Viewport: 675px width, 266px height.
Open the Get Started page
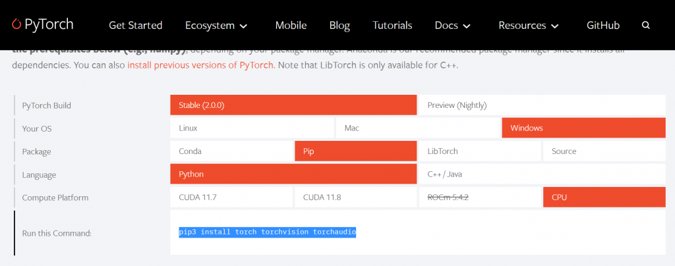click(x=136, y=26)
